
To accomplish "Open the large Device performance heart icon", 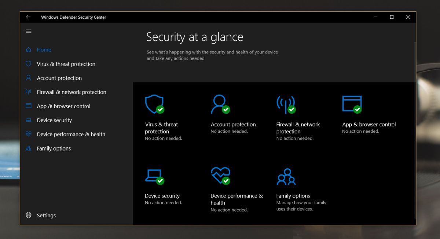I will [220, 176].
